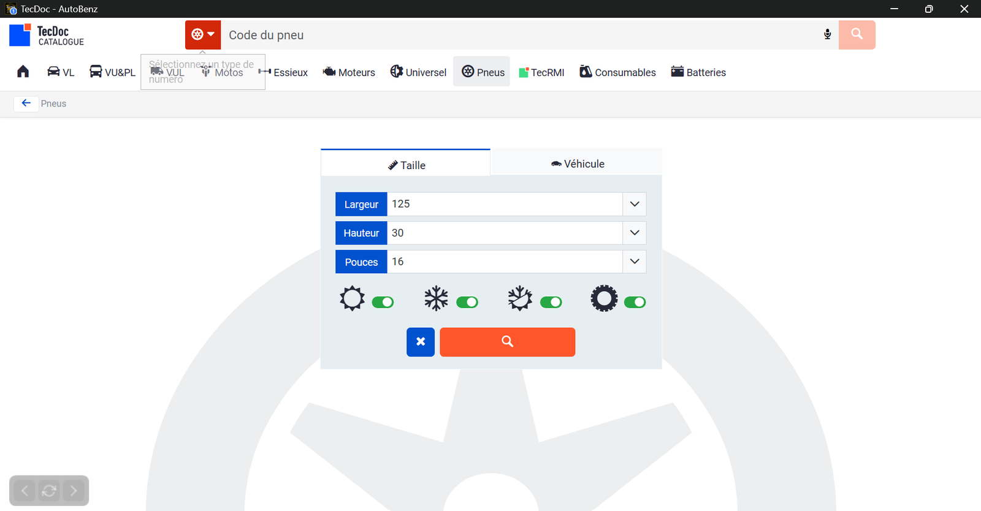
Task: Open the search type dropdown with tyre icon
Action: (203, 35)
